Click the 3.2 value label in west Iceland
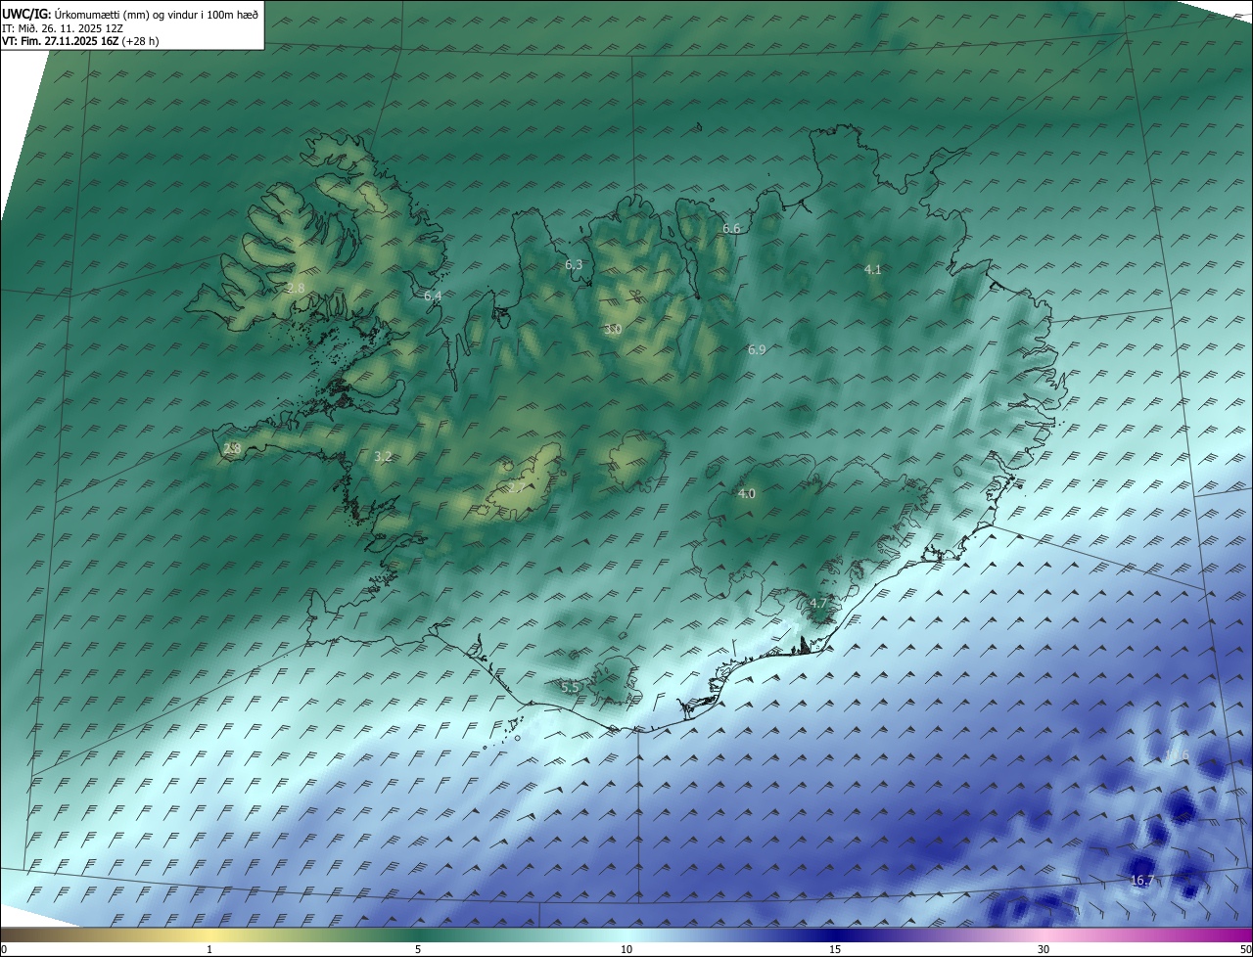 (x=383, y=457)
